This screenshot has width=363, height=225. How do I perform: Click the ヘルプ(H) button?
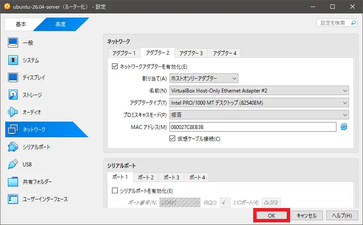tap(342, 215)
